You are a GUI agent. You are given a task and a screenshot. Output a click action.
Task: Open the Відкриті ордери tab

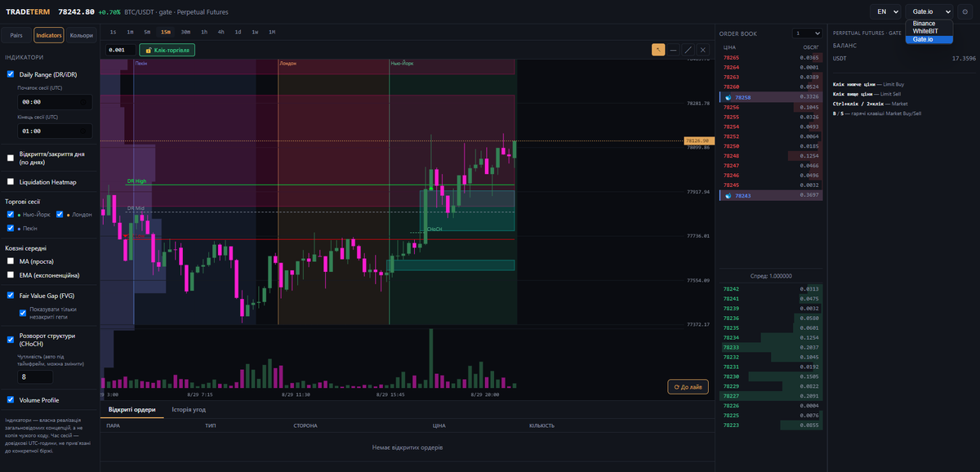click(x=131, y=409)
